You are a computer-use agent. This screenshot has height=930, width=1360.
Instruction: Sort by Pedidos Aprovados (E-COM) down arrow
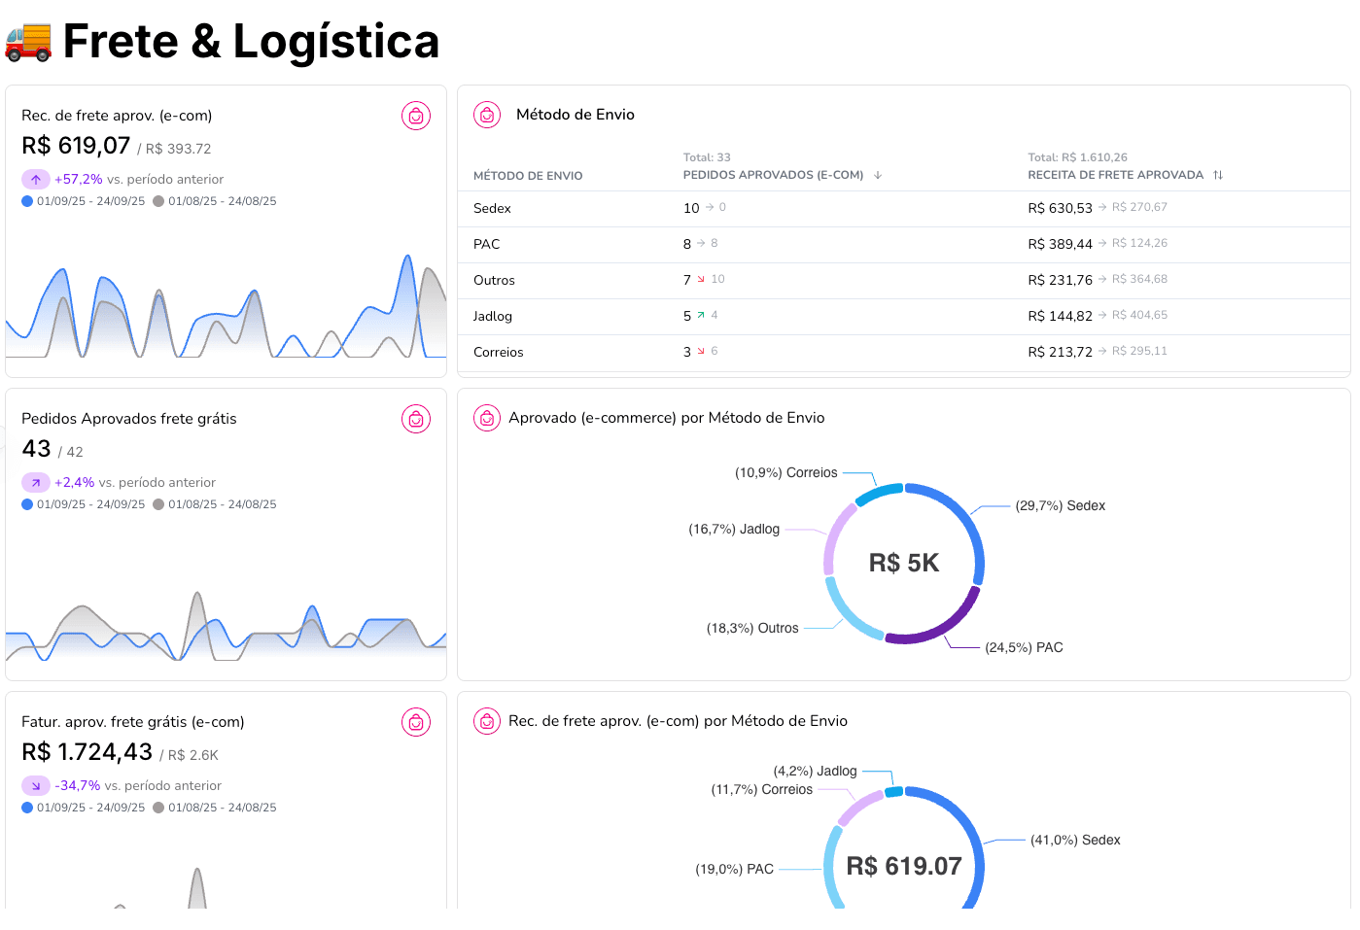click(878, 175)
